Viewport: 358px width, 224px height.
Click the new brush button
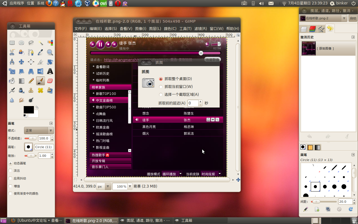(x=317, y=209)
